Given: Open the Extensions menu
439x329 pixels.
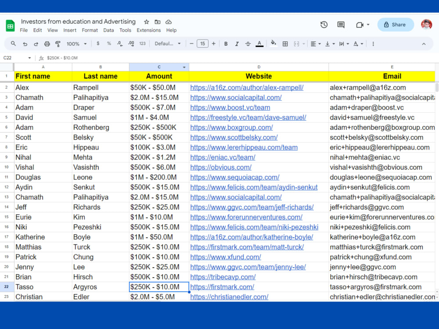Looking at the screenshot, I should [149, 30].
